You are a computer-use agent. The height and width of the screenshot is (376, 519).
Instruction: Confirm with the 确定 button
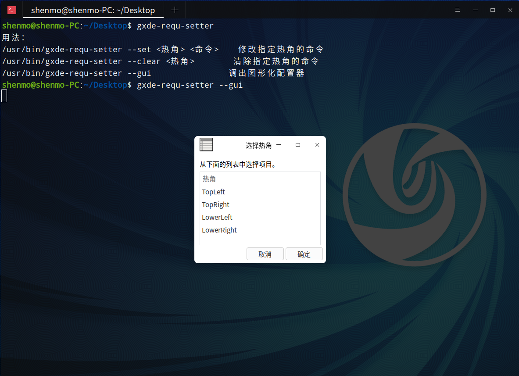304,254
